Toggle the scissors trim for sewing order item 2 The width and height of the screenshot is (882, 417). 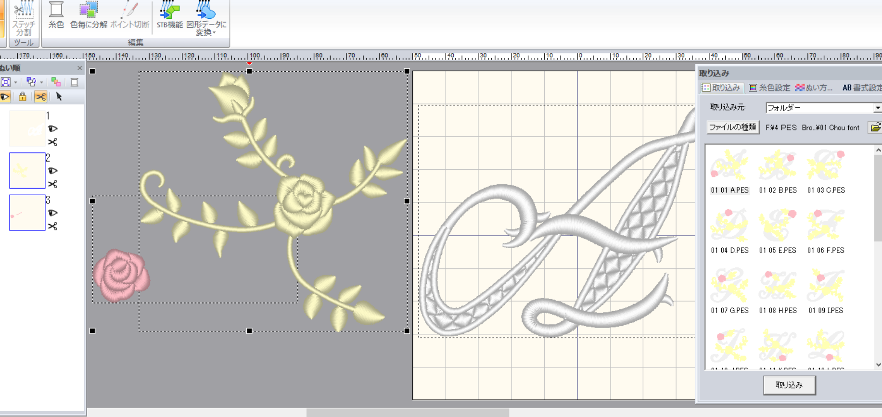(52, 184)
